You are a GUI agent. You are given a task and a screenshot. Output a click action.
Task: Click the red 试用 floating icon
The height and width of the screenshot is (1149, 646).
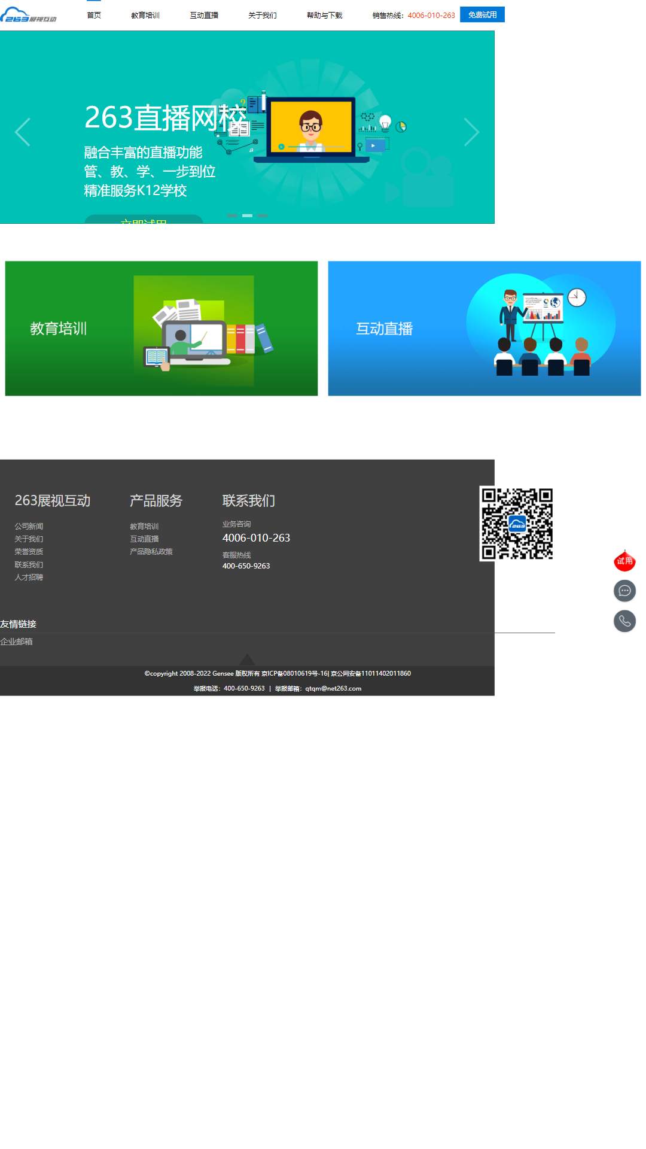(624, 561)
